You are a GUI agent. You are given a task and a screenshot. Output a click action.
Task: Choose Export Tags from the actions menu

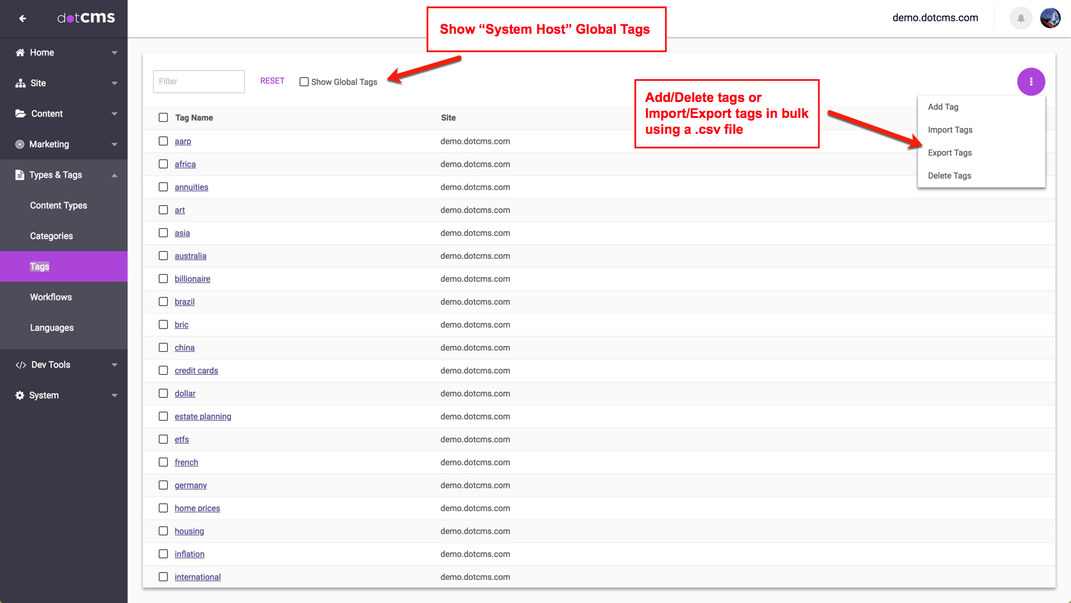tap(949, 153)
